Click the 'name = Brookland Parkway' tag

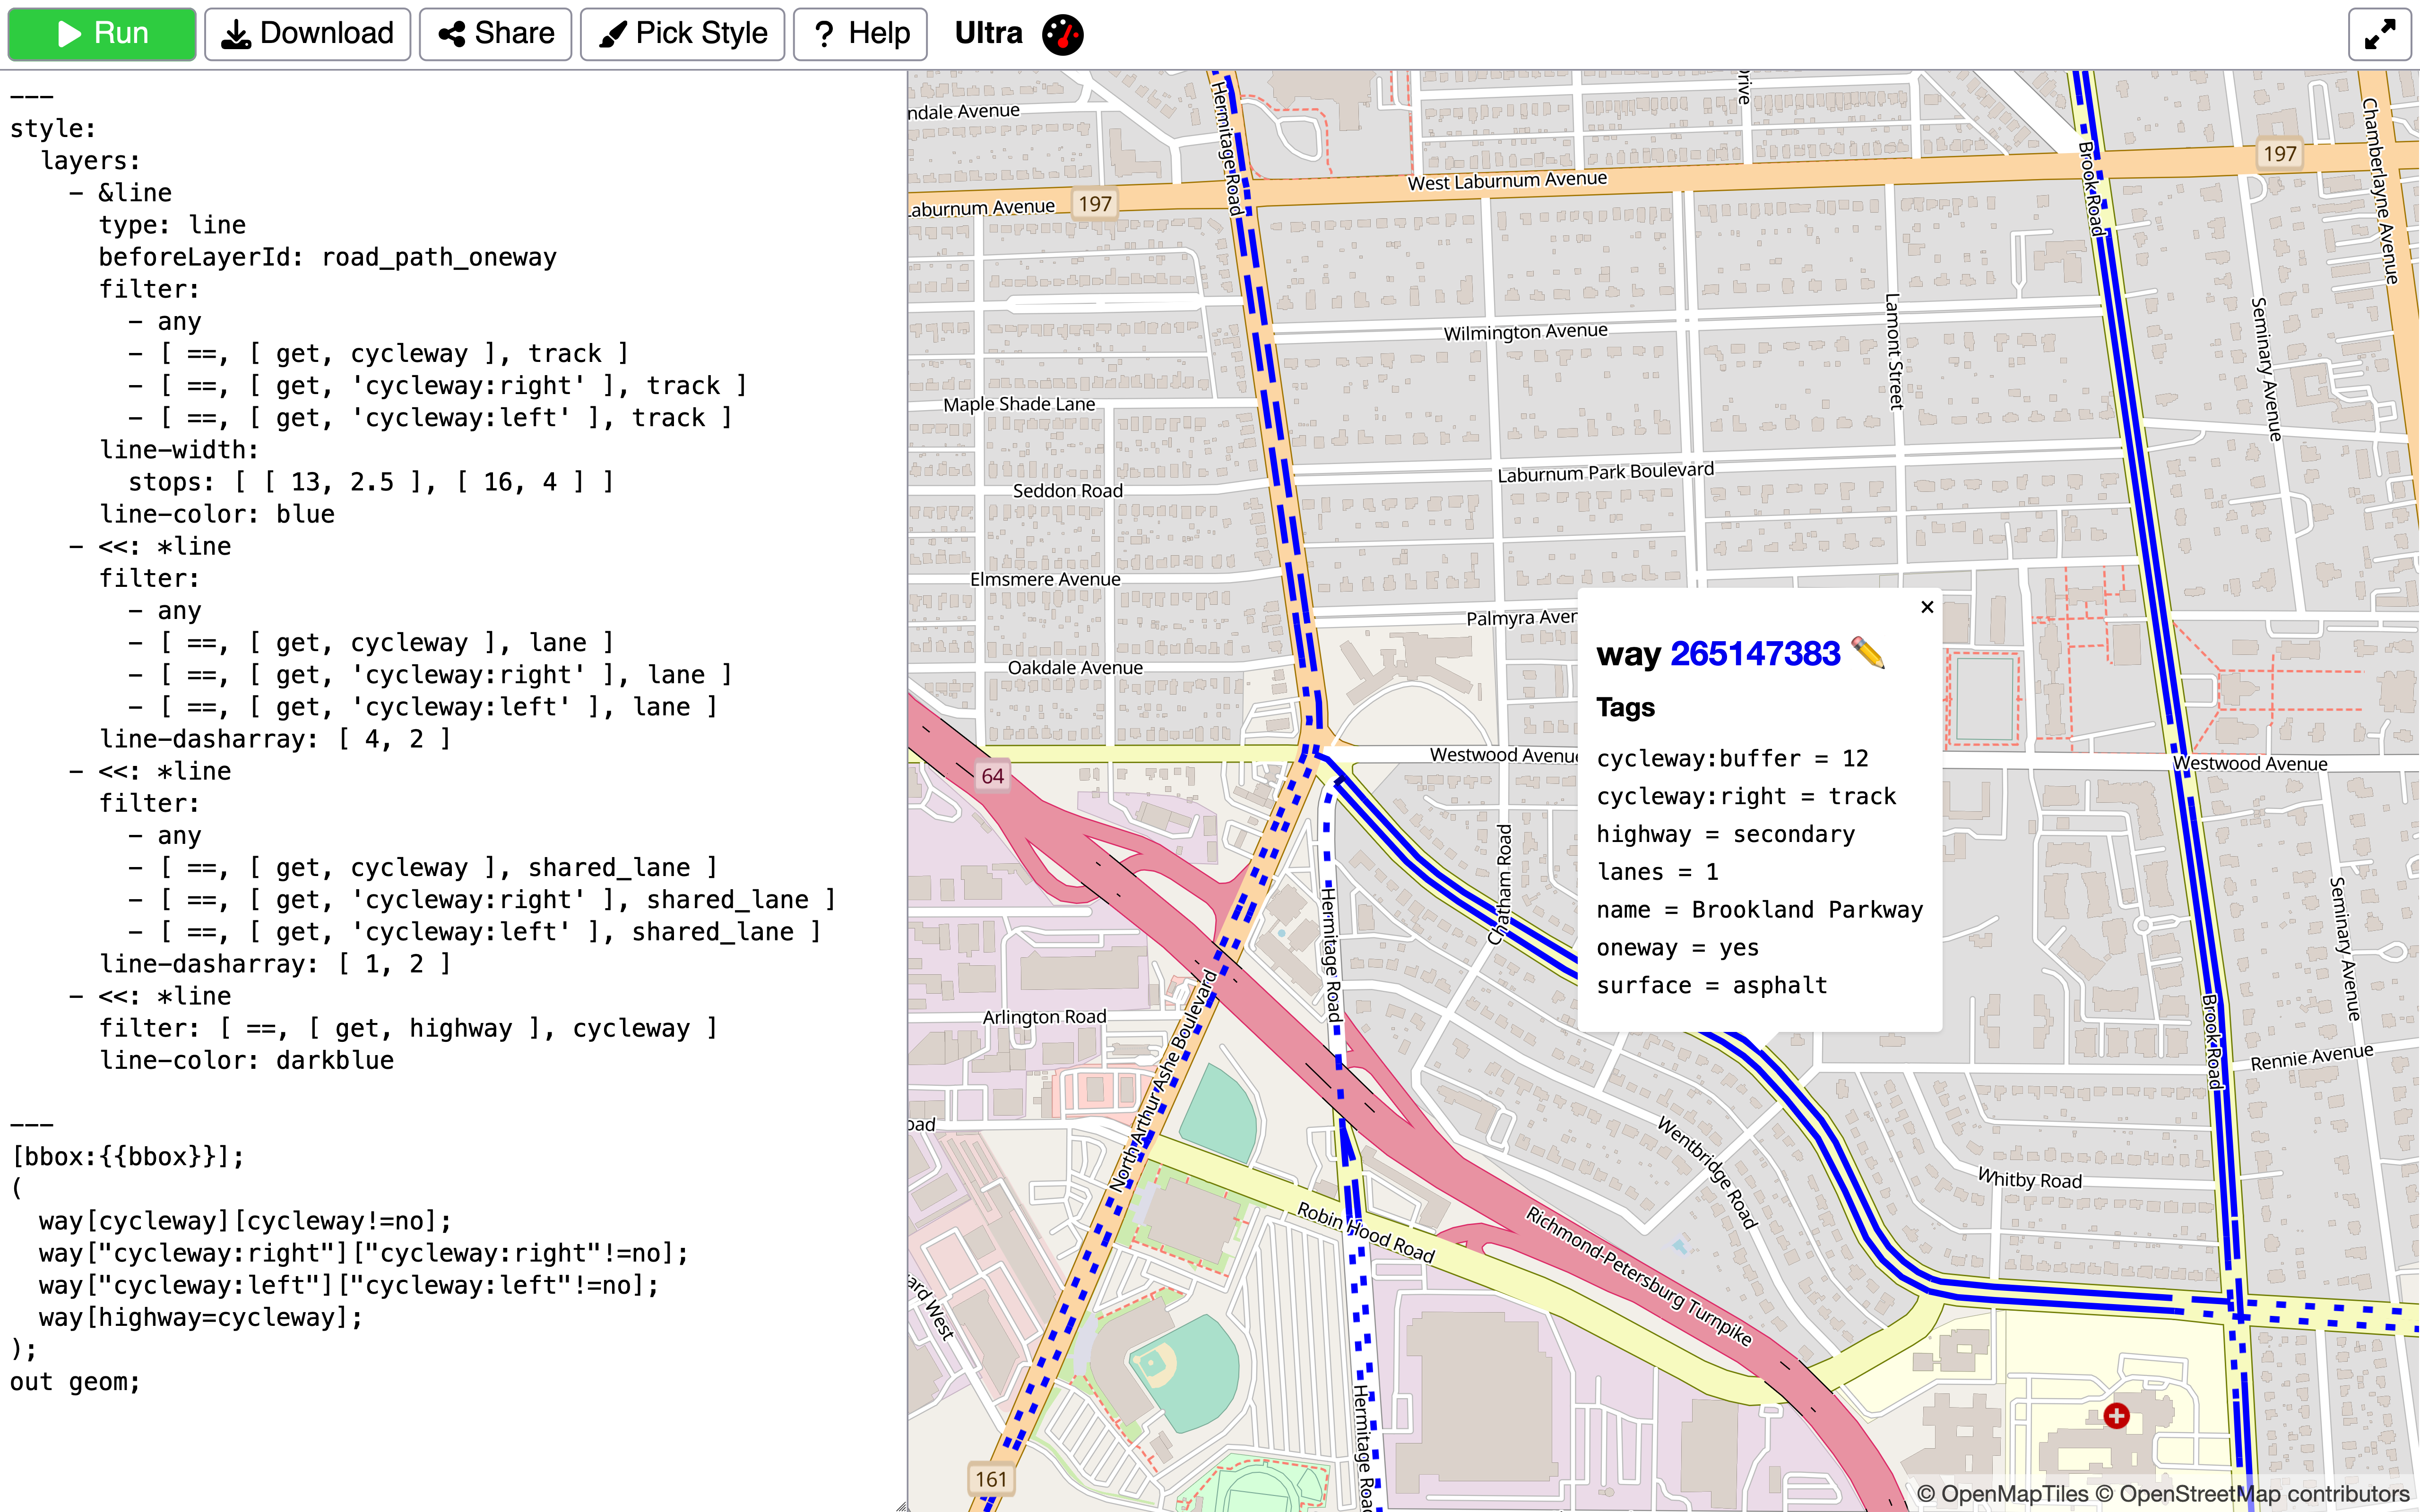click(x=1759, y=910)
